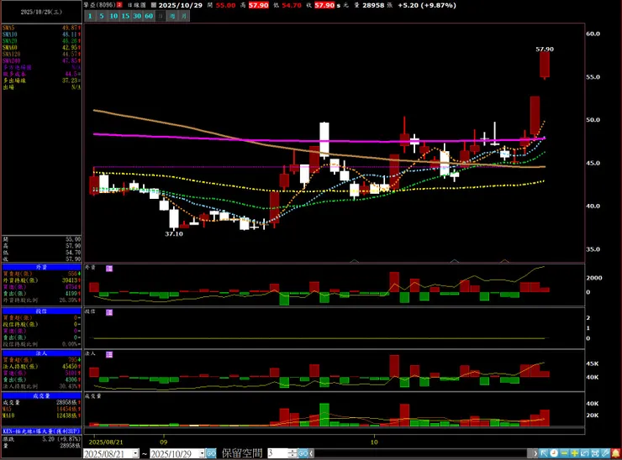Click the horizontal chart scrollbar track
This screenshot has height=460, width=622.
coord(420,453)
